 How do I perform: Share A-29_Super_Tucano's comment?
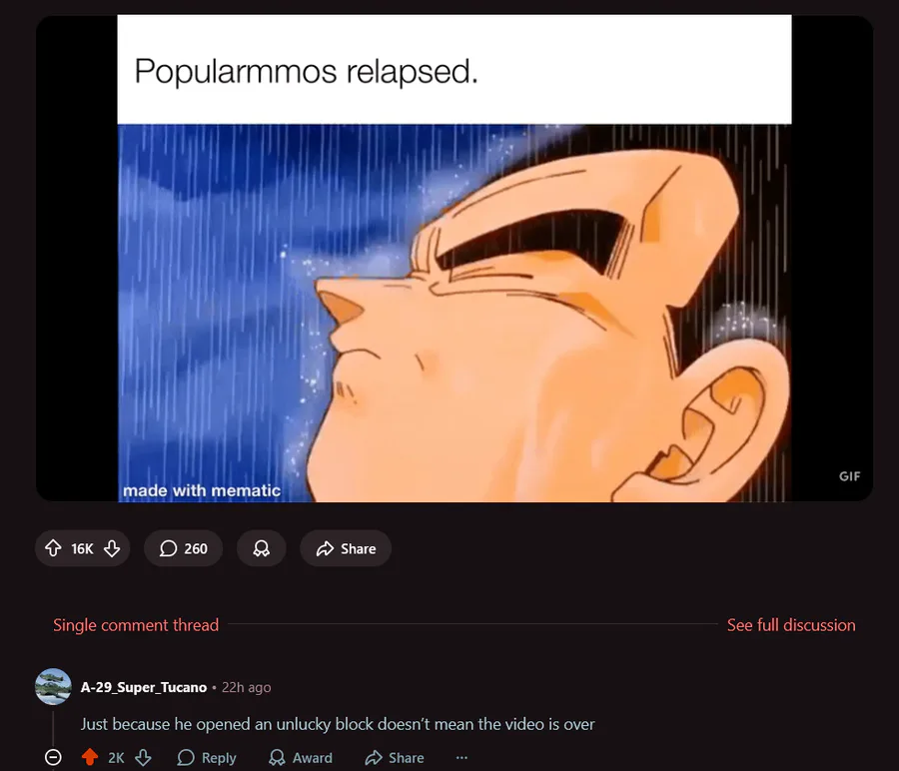coord(395,758)
